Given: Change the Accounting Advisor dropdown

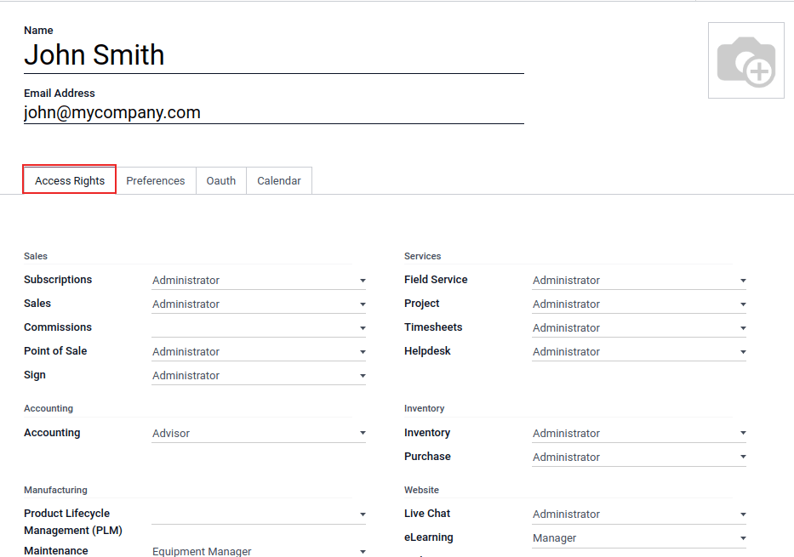Looking at the screenshot, I should 258,434.
